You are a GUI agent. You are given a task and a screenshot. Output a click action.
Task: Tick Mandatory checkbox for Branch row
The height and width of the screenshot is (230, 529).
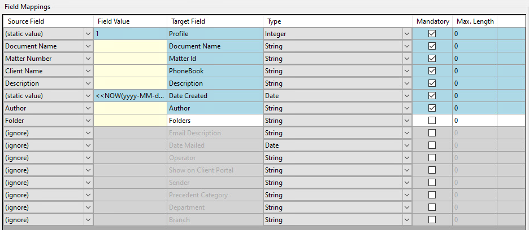click(x=432, y=220)
